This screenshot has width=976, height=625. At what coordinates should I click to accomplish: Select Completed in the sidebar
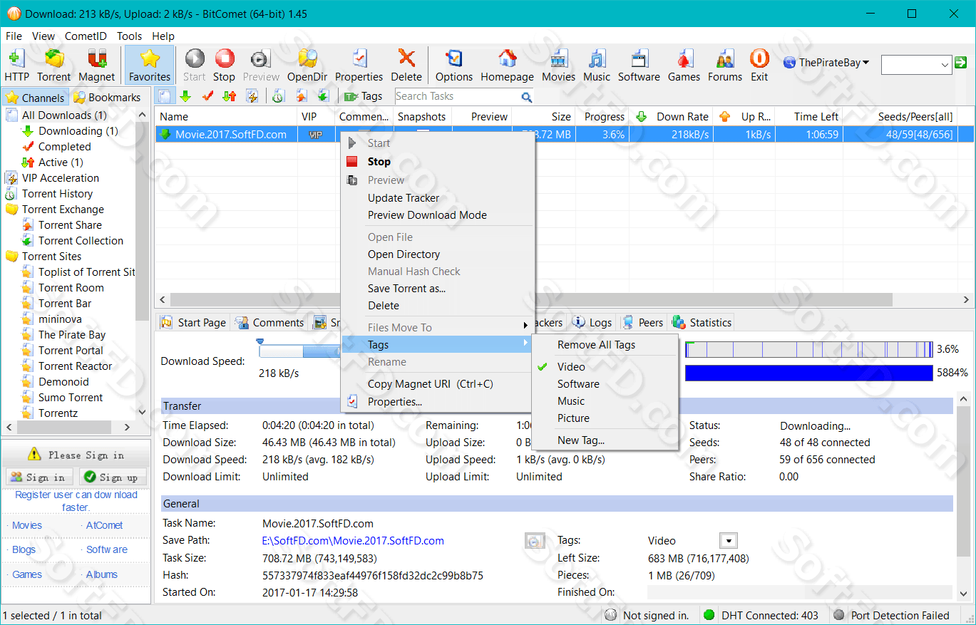(56, 147)
